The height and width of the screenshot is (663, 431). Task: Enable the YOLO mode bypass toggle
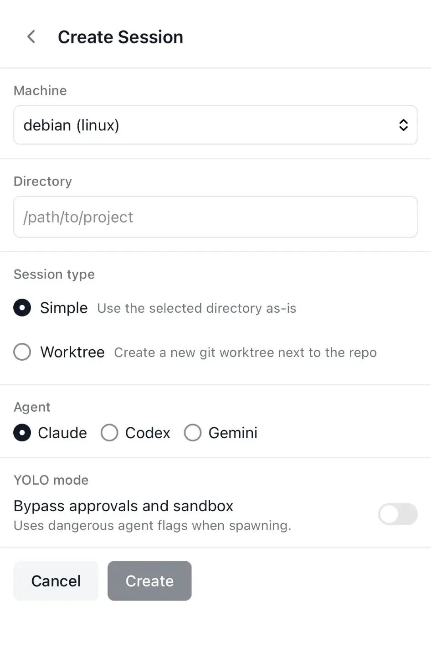click(397, 514)
